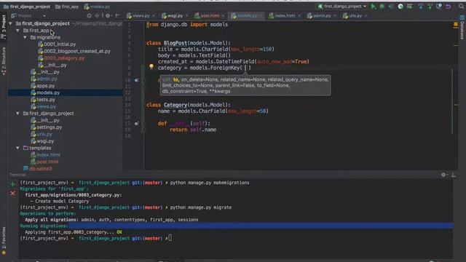Image resolution: width=466 pixels, height=262 pixels.
Task: Click first_app in the breadcrumb bar
Action: pyautogui.click(x=67, y=7)
